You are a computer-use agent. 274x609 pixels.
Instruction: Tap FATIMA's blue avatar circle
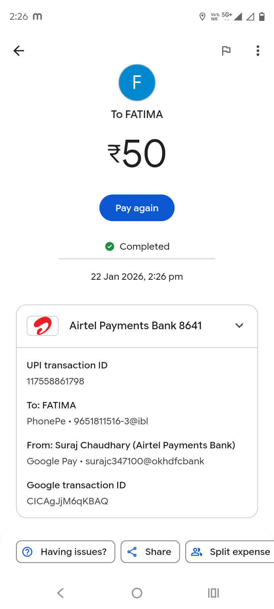(137, 83)
